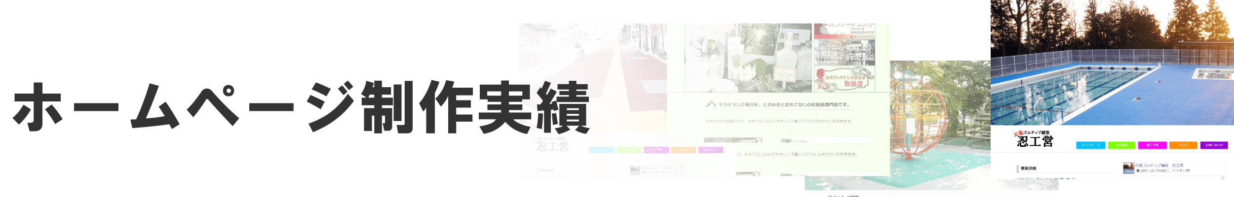This screenshot has width=1234, height=197.
Task: Click the swimming pool hero image
Action: point(1112,63)
